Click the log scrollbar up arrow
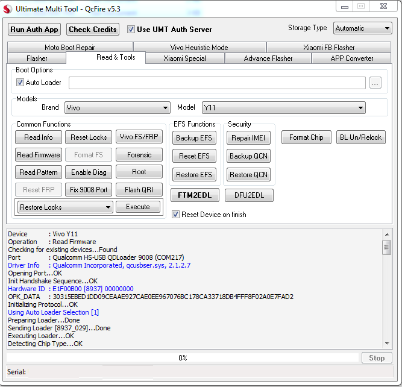The image size is (402, 387). tap(387, 234)
